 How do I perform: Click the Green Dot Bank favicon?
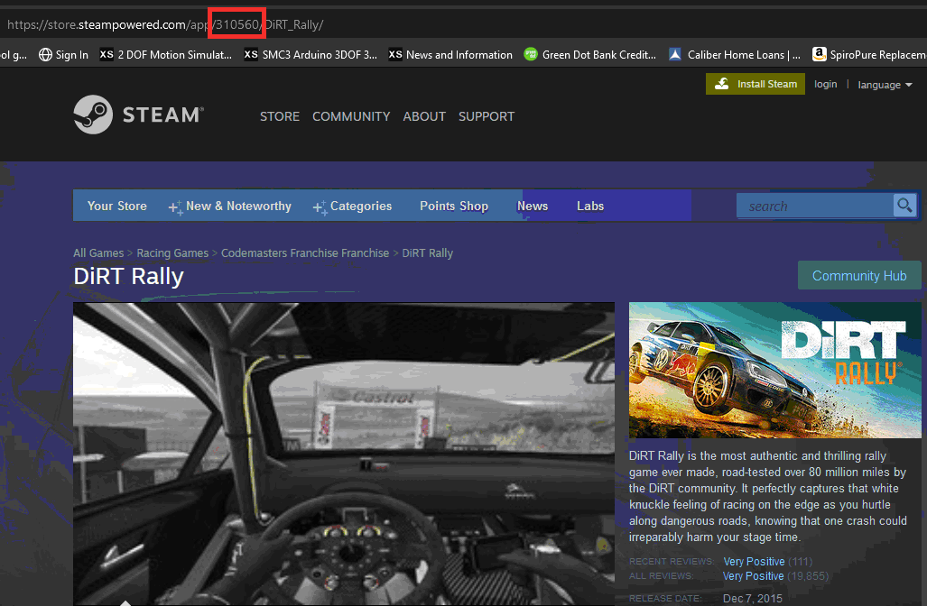click(531, 55)
